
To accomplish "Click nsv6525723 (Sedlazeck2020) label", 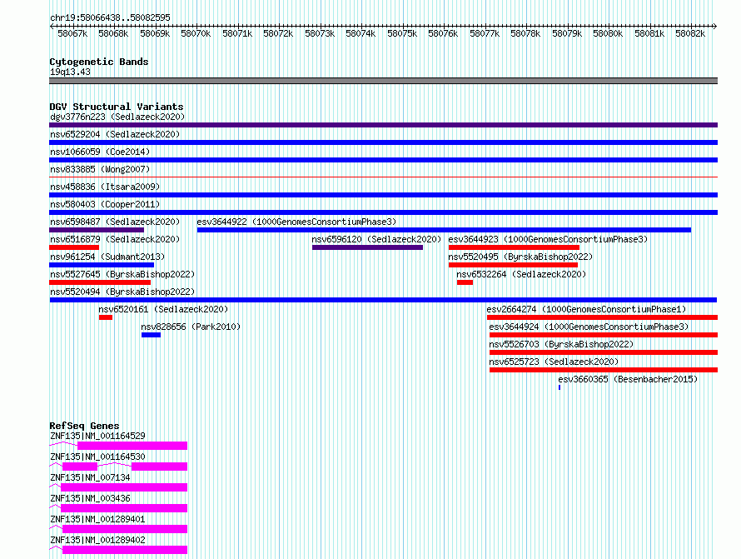I will click(x=554, y=362).
